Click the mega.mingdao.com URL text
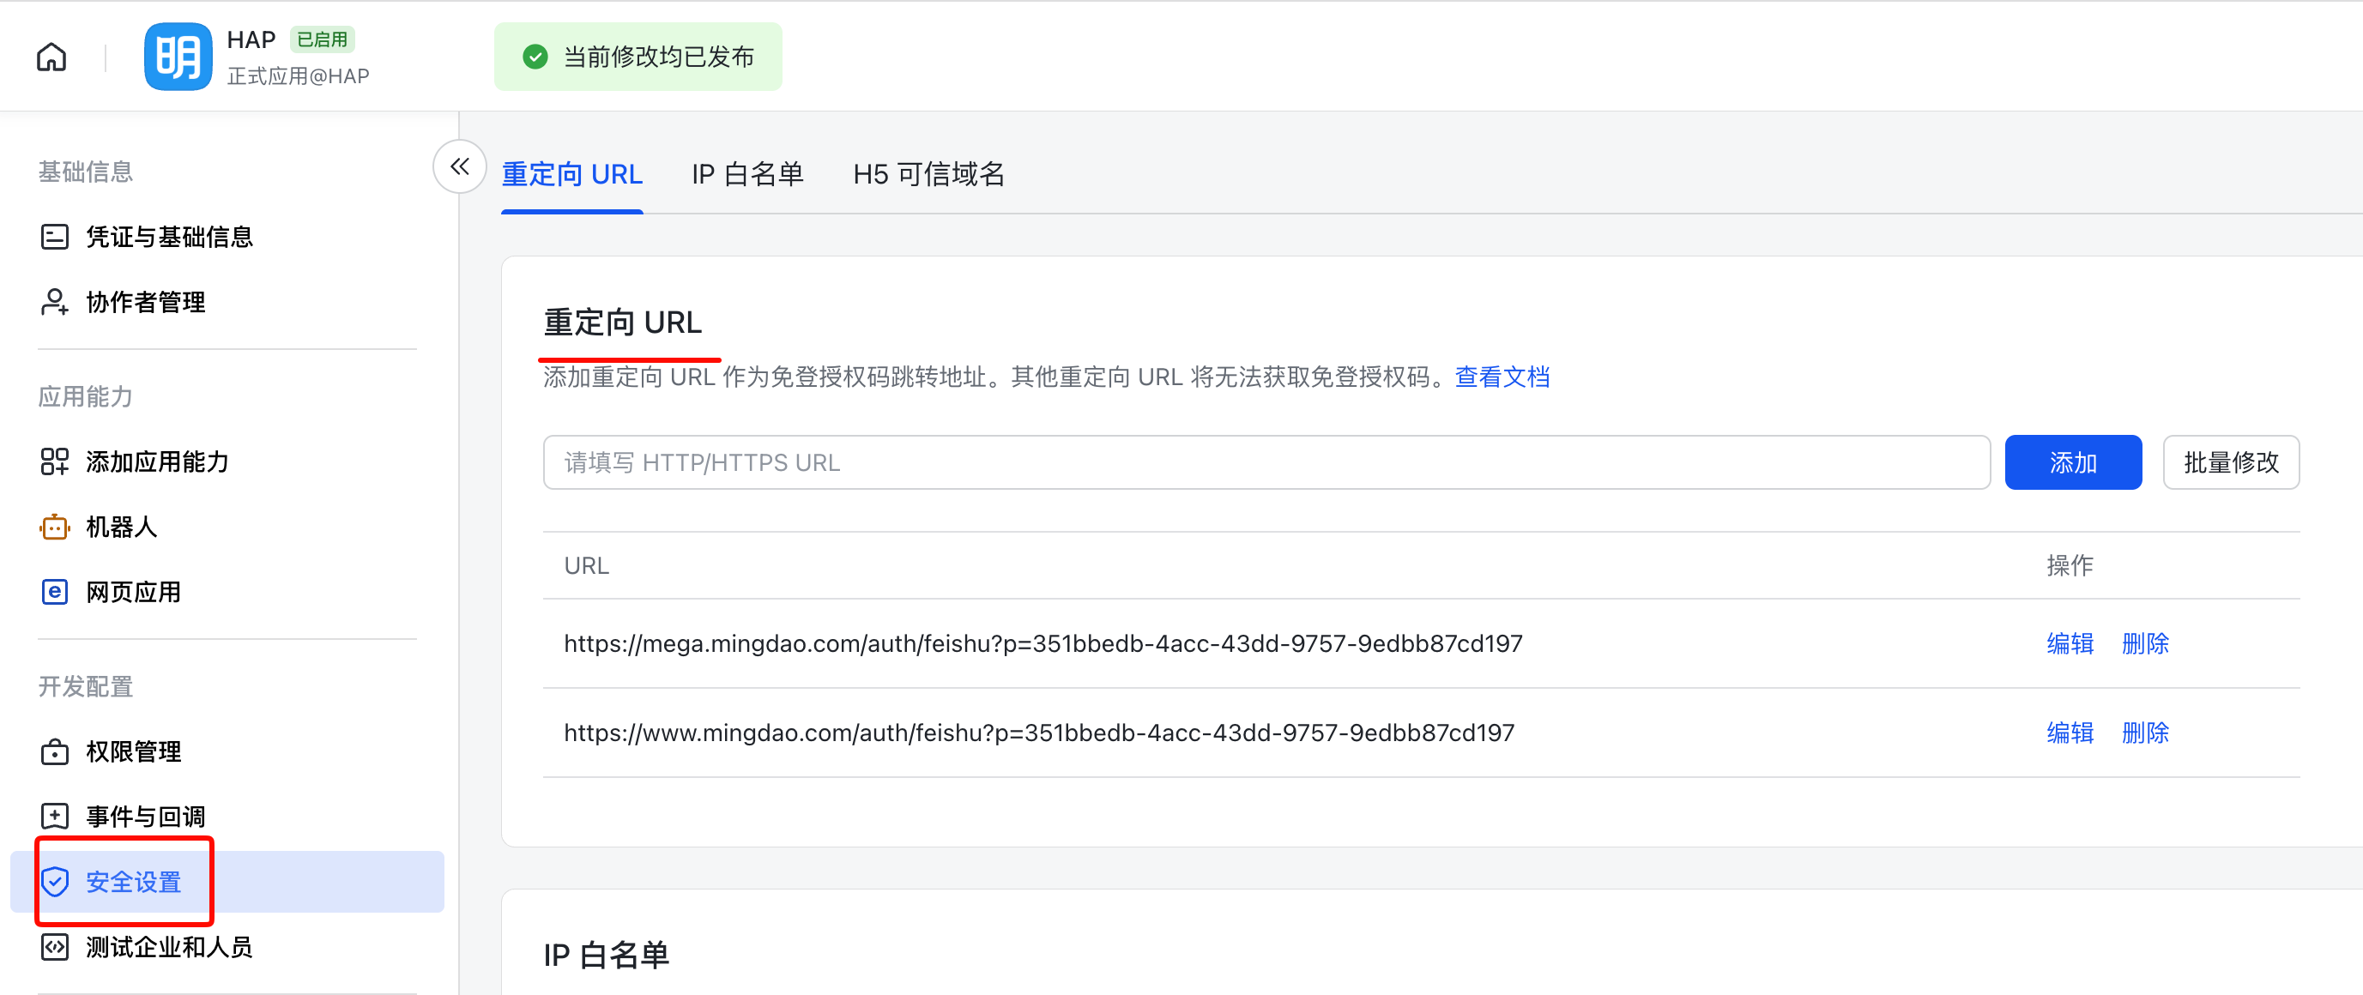2363x995 pixels. click(1043, 644)
